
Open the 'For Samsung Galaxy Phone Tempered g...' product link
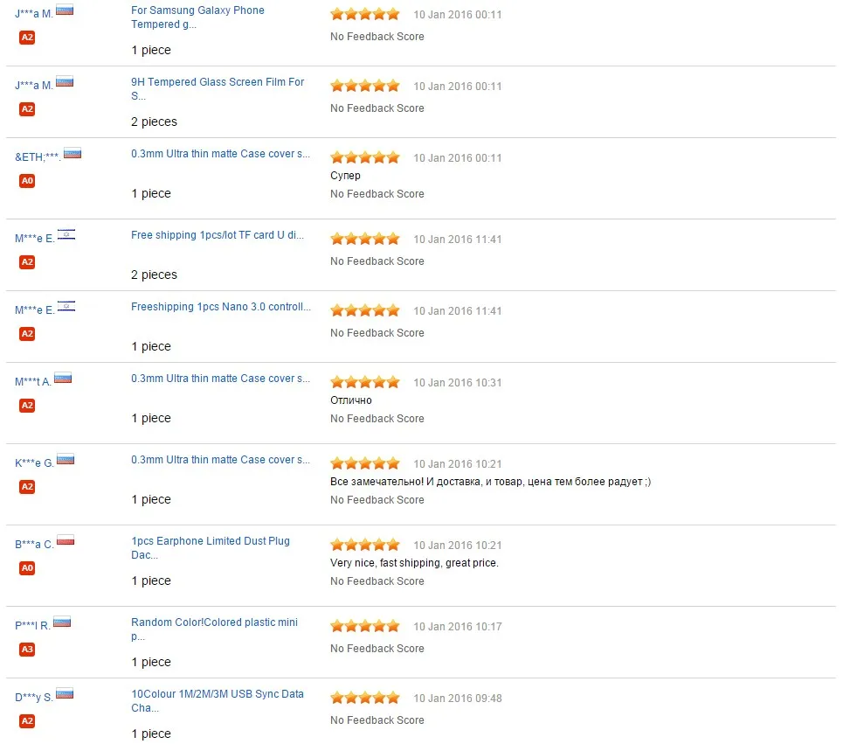[x=197, y=17]
